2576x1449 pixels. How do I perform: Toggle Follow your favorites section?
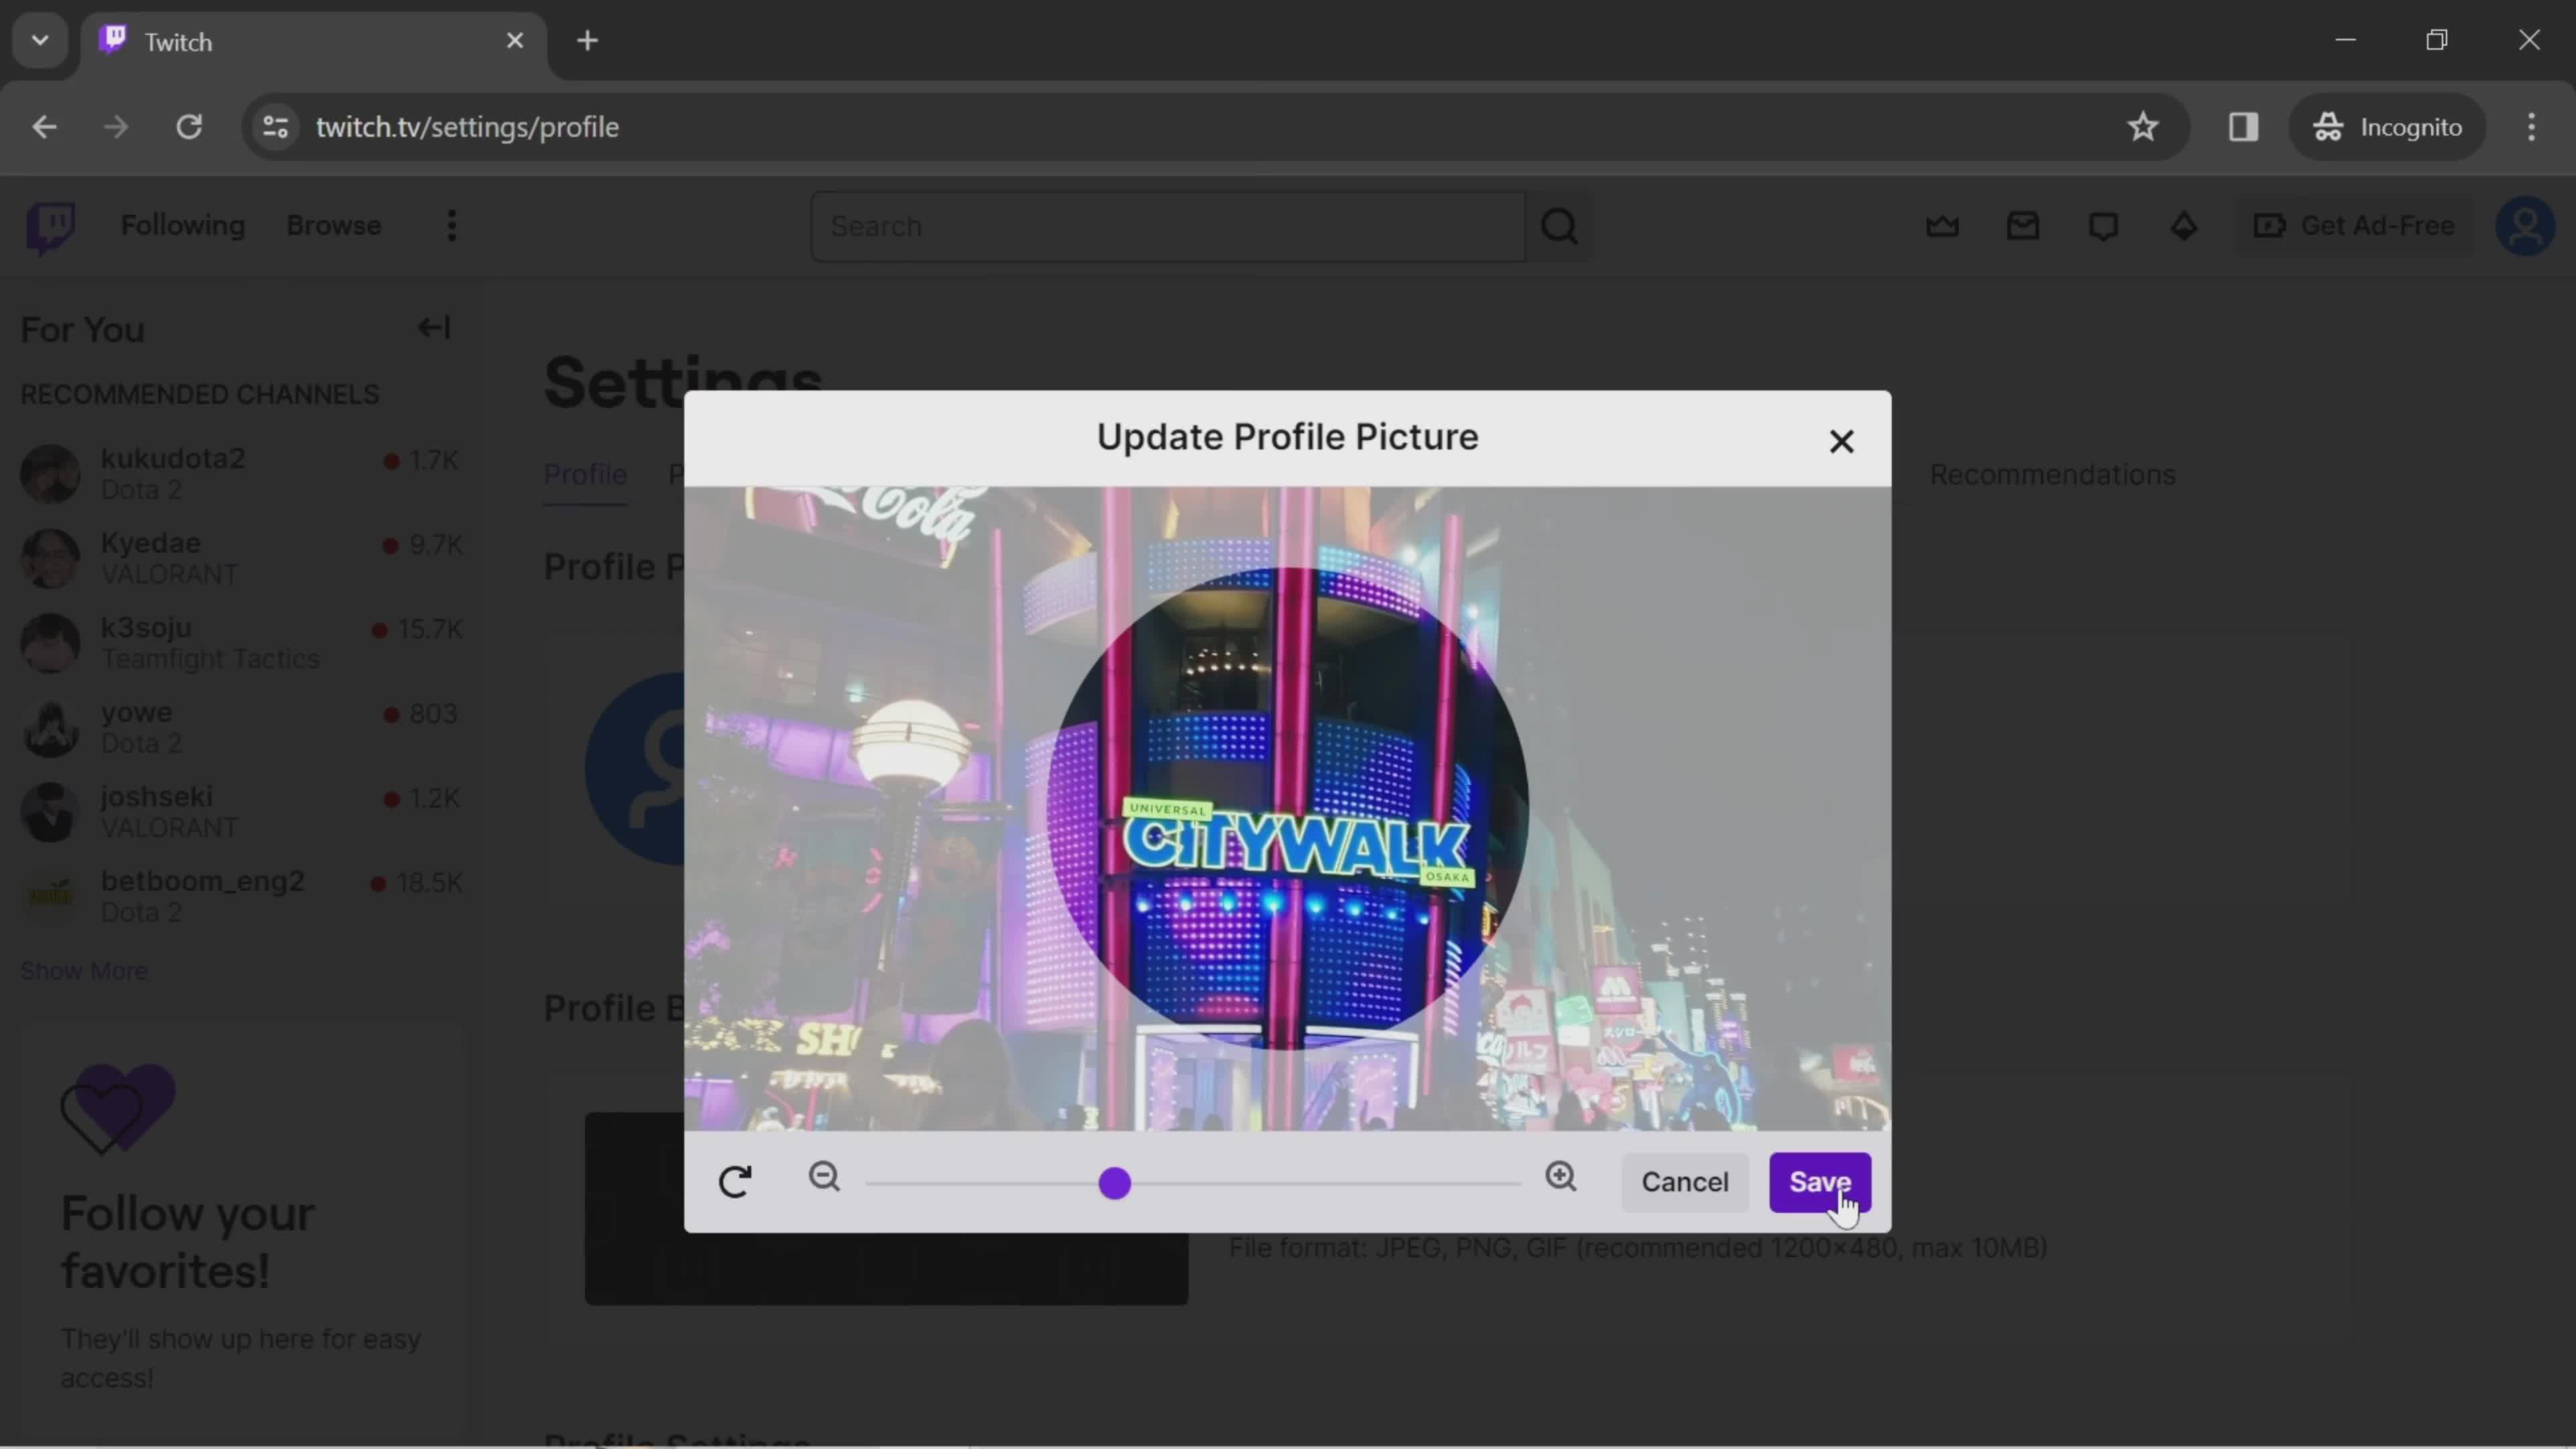coord(433,327)
